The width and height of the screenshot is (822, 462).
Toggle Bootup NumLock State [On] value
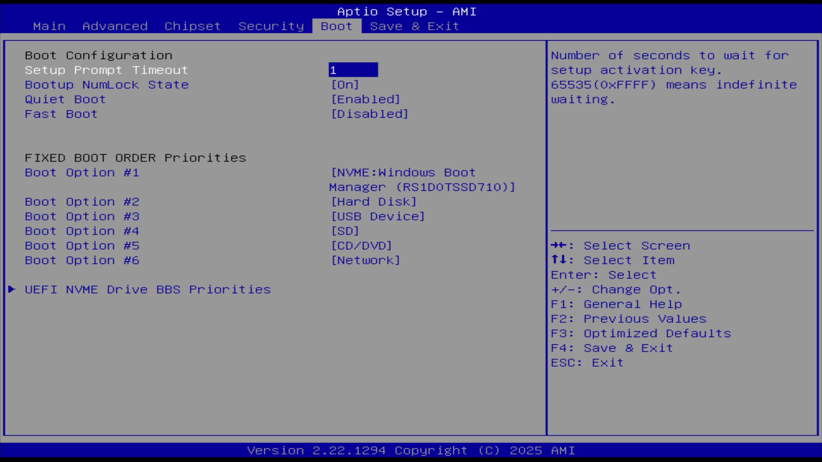(345, 85)
